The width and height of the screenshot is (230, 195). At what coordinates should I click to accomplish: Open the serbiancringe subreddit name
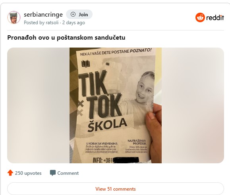tap(43, 15)
